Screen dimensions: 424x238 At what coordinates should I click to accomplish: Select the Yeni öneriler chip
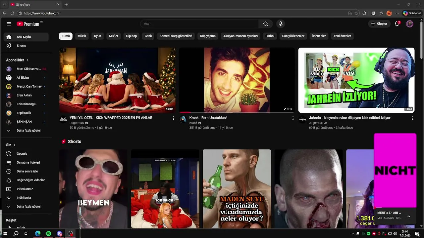point(342,36)
